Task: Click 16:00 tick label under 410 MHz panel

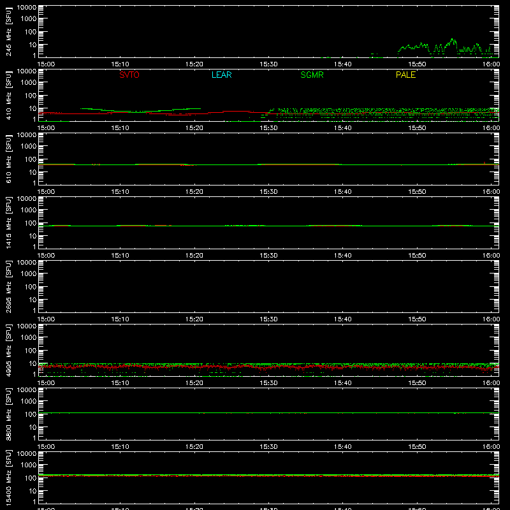Action: tap(491, 128)
